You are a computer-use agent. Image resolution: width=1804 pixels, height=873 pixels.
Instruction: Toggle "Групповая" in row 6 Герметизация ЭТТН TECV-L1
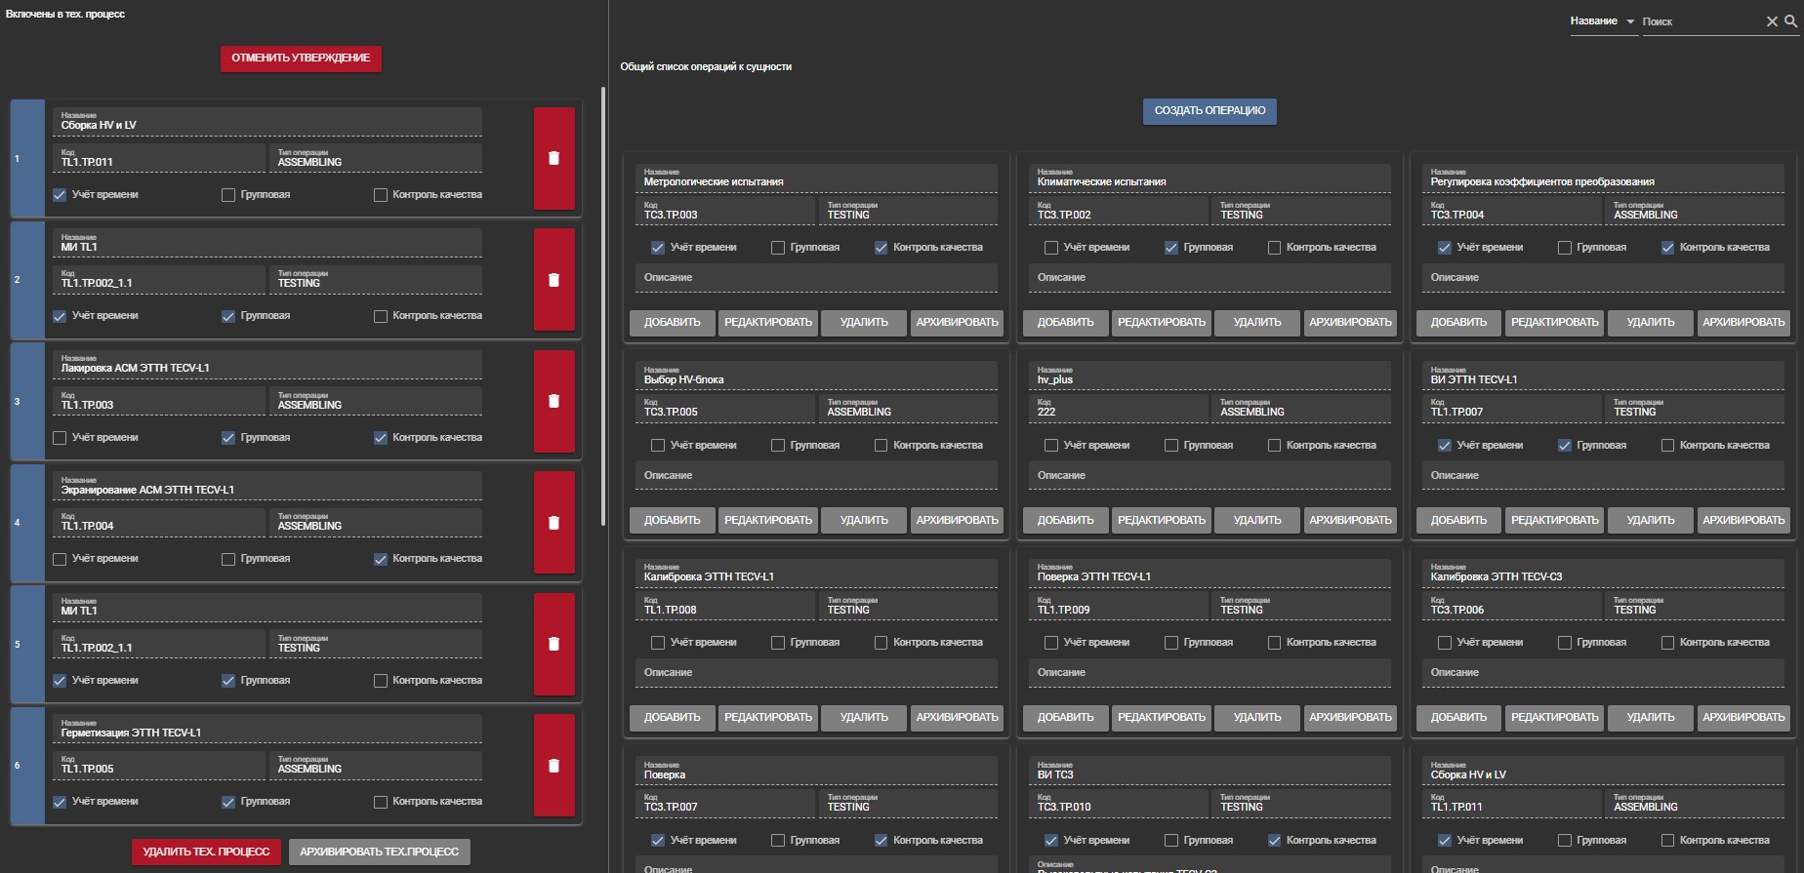[228, 802]
